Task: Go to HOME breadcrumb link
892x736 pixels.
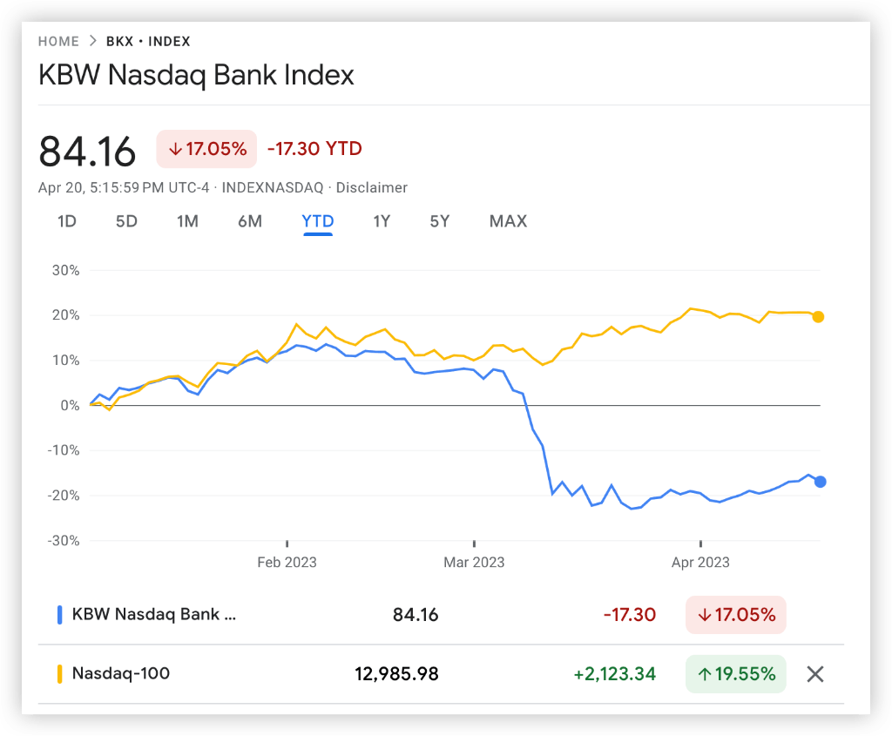Action: 58,41
